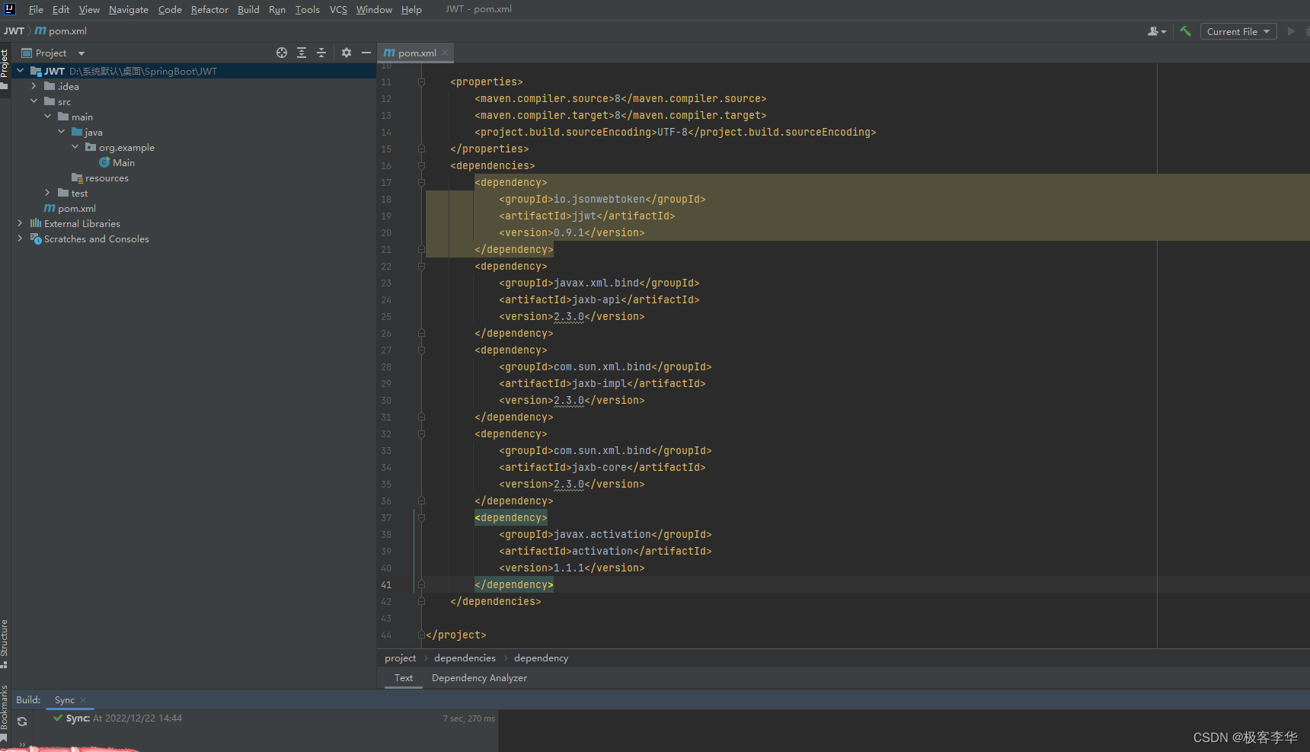Toggle the Structure tool window side tab

pos(5,638)
